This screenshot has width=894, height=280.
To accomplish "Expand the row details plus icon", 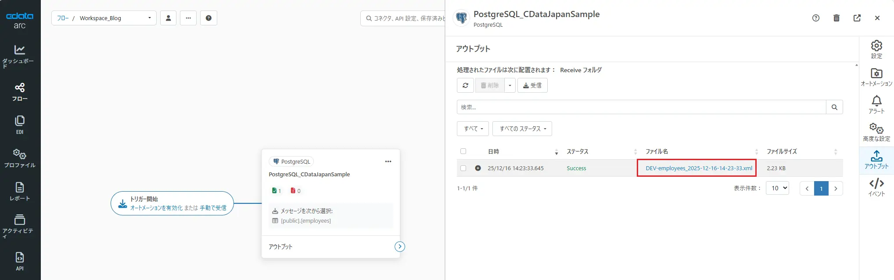I will (478, 168).
